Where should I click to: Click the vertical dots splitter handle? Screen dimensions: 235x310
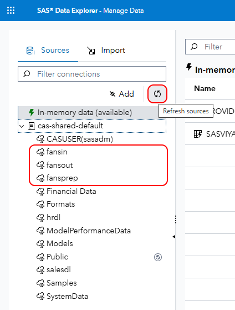pos(176,219)
